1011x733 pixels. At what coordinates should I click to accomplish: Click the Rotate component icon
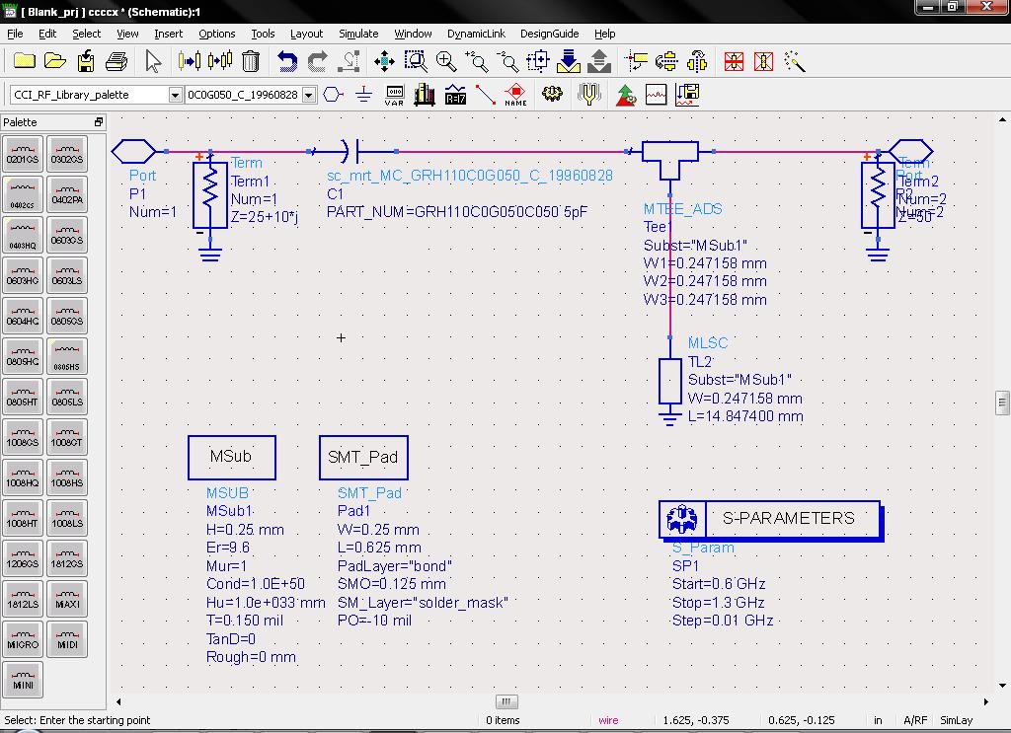[636, 61]
